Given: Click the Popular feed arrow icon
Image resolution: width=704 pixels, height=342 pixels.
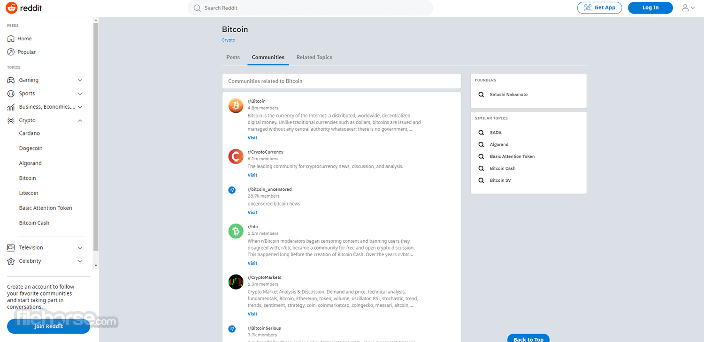Looking at the screenshot, I should (x=11, y=52).
